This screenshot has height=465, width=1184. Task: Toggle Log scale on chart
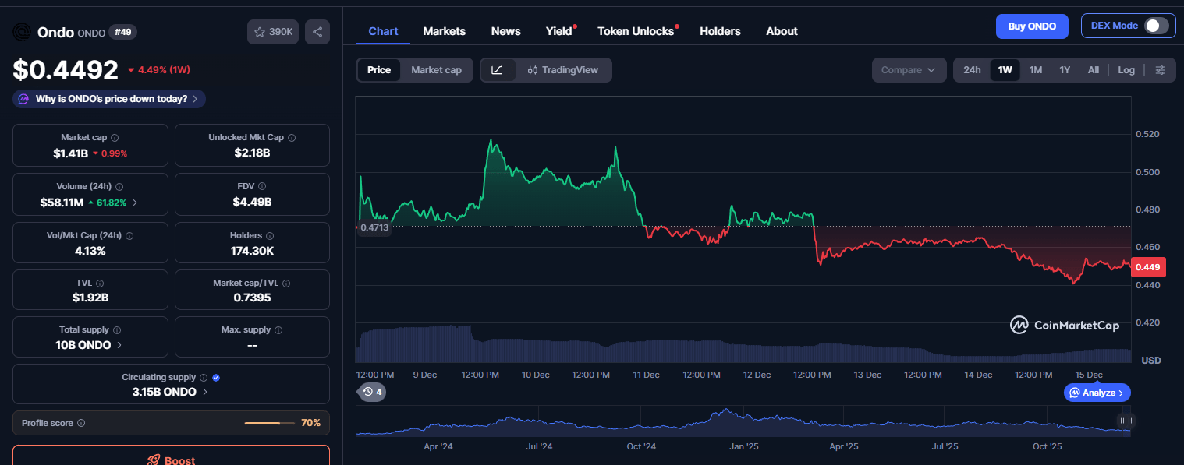point(1126,70)
